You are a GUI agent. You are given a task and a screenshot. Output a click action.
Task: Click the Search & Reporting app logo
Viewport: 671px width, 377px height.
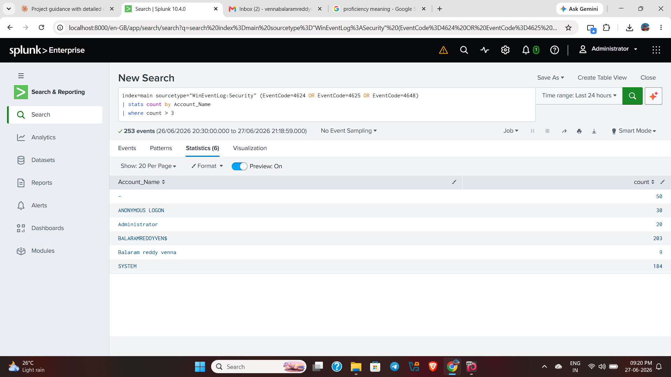(x=21, y=92)
